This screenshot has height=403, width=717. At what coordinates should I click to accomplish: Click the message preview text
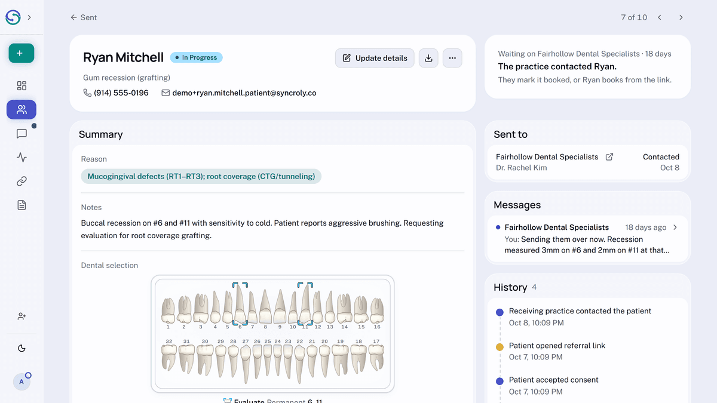pos(587,245)
